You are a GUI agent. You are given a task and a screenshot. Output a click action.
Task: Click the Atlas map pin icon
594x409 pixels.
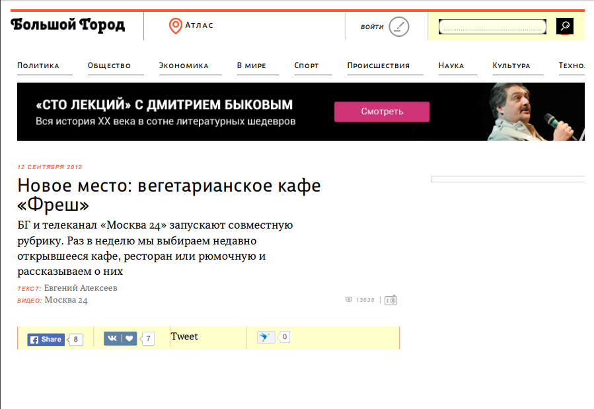coord(175,26)
